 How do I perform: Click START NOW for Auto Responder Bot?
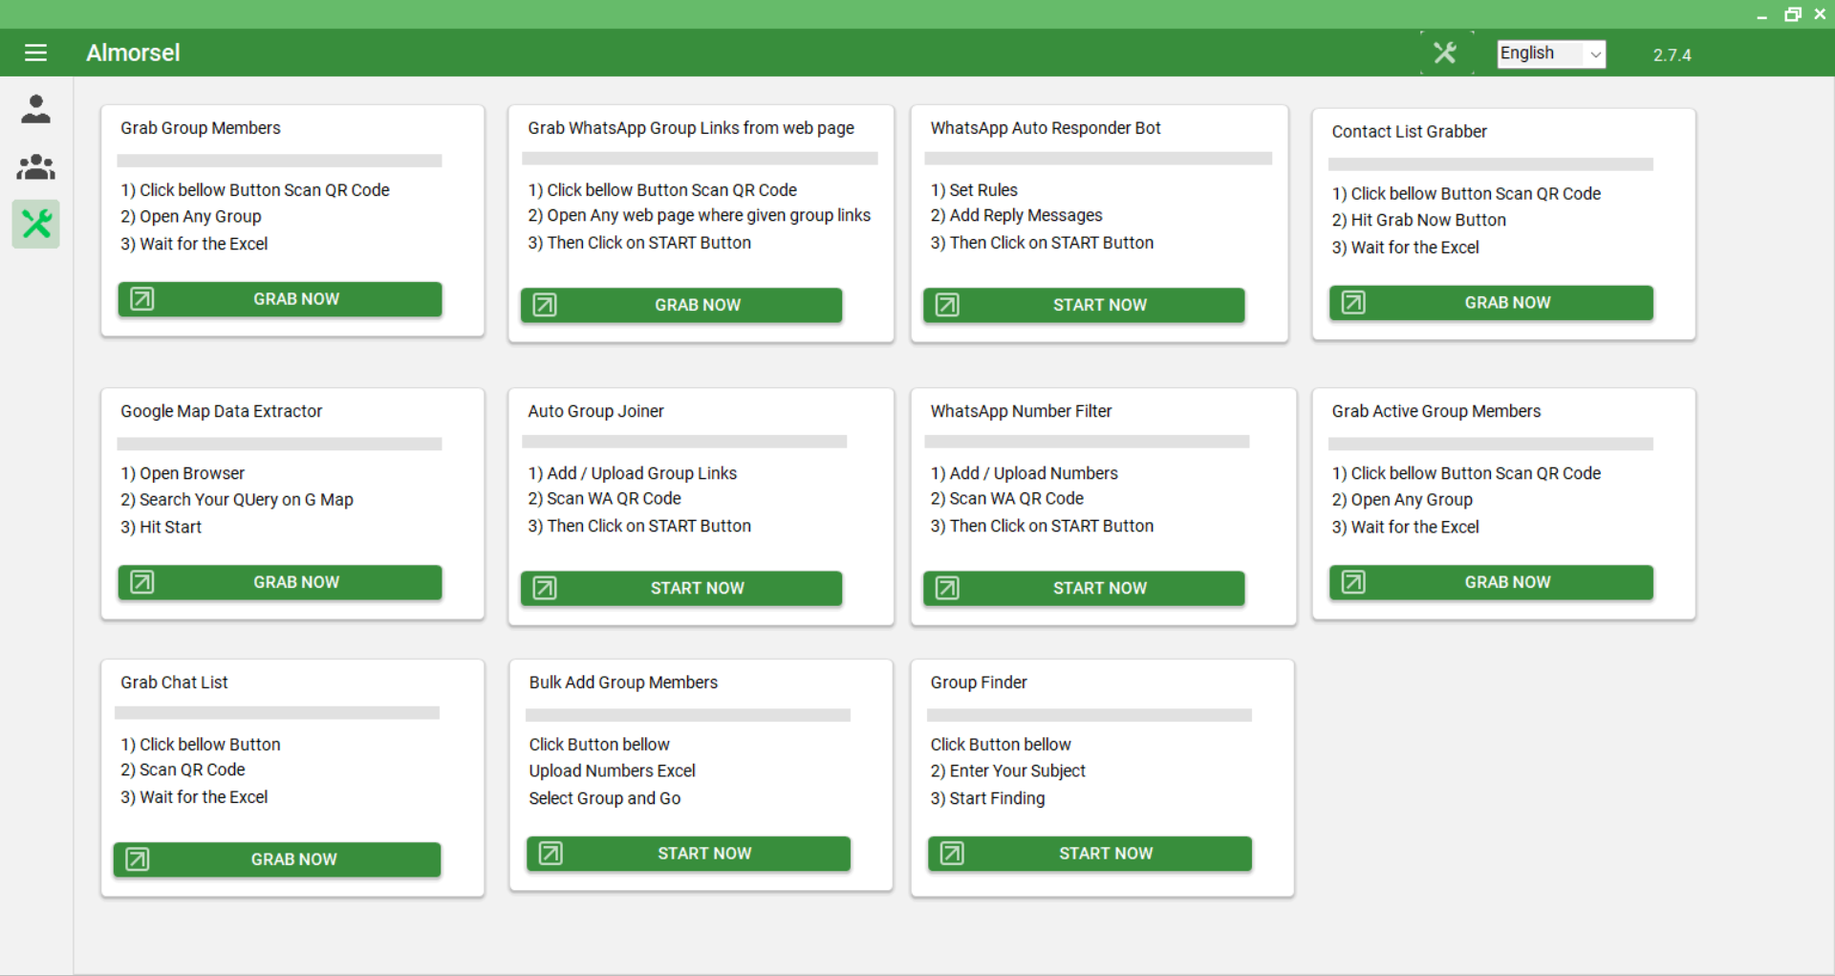point(1084,305)
